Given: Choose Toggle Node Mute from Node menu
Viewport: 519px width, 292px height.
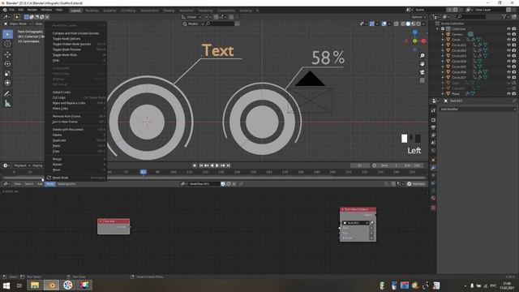Looking at the screenshot, I should click(x=65, y=54).
